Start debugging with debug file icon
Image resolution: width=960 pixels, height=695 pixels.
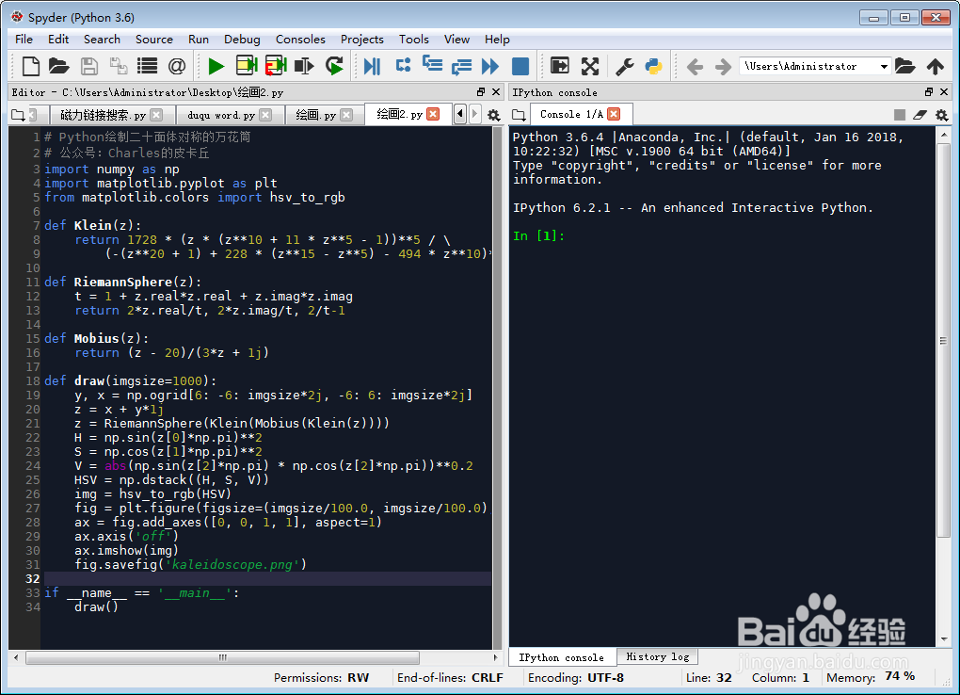373,66
